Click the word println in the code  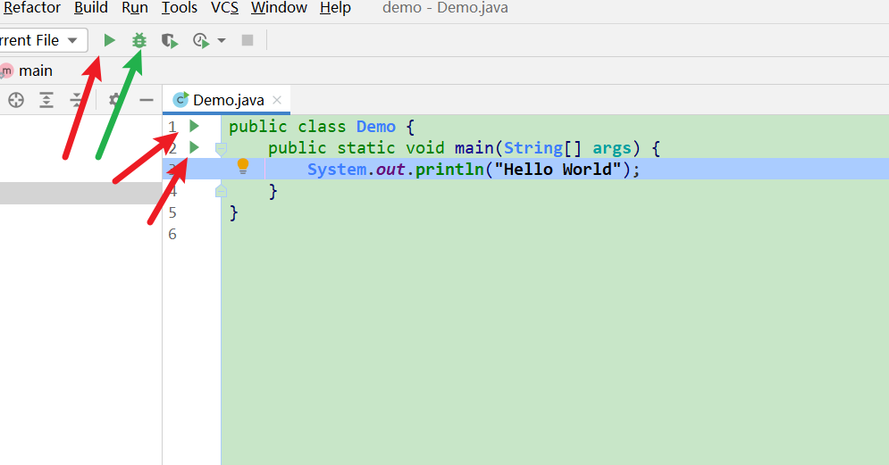pos(449,170)
